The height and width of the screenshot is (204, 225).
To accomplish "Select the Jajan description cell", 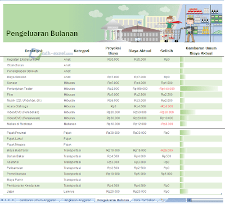I will (10, 192).
